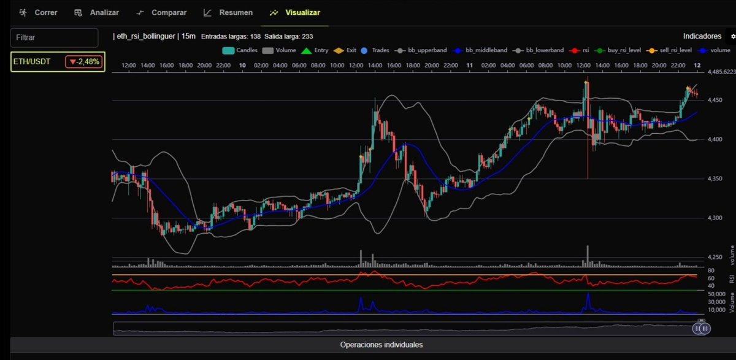Click inside the Filtrar input field
This screenshot has height=360, width=736.
pyautogui.click(x=54, y=37)
